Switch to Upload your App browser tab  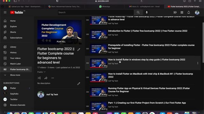(x=25, y=6)
